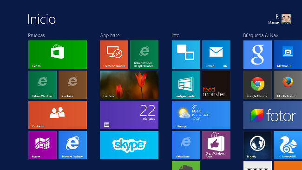Launch the Escritorio remoto tile

point(114,54)
